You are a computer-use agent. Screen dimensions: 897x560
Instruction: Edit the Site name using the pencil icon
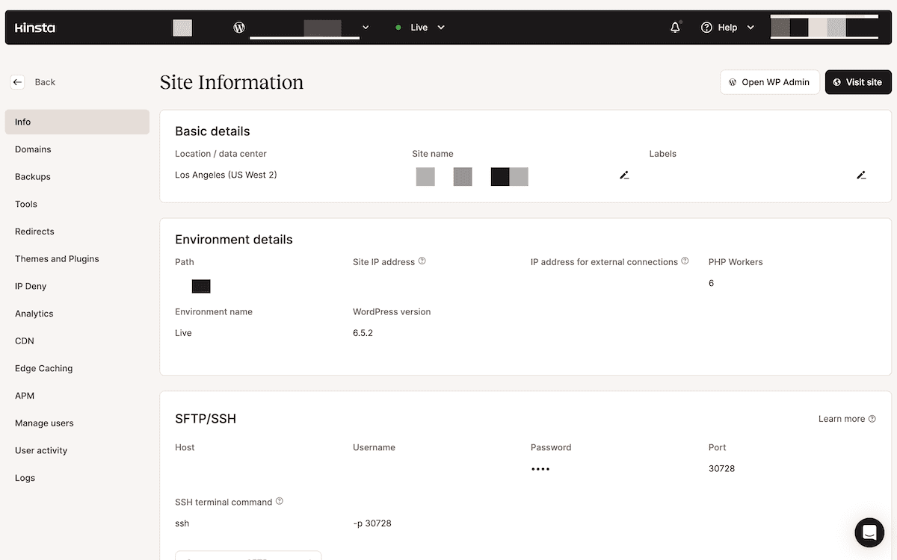click(625, 175)
